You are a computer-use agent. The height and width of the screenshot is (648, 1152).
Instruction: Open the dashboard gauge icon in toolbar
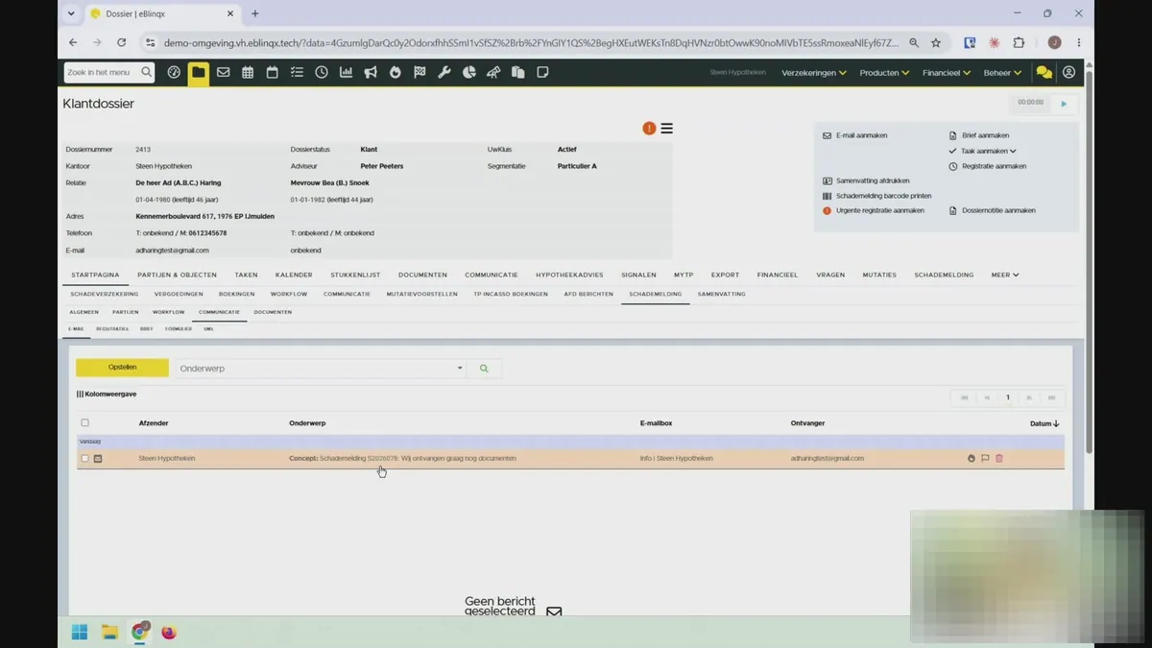click(174, 72)
